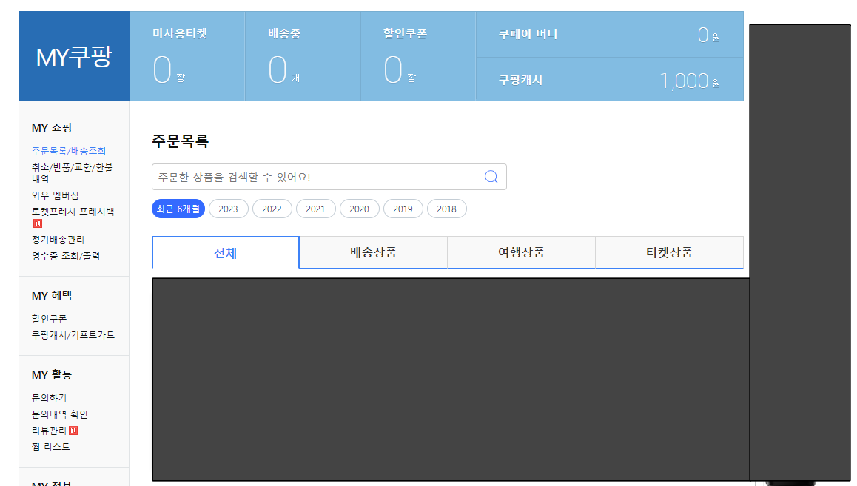Click the MY 활동 section heading
This screenshot has width=857, height=486.
(x=52, y=374)
